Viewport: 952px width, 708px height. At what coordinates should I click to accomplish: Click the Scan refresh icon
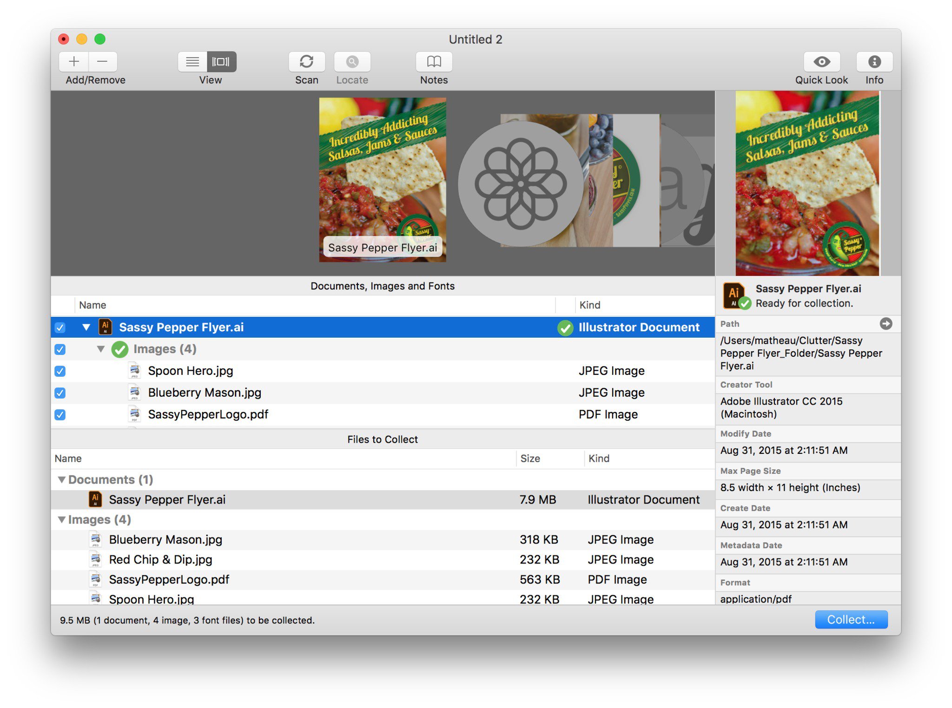(x=306, y=61)
